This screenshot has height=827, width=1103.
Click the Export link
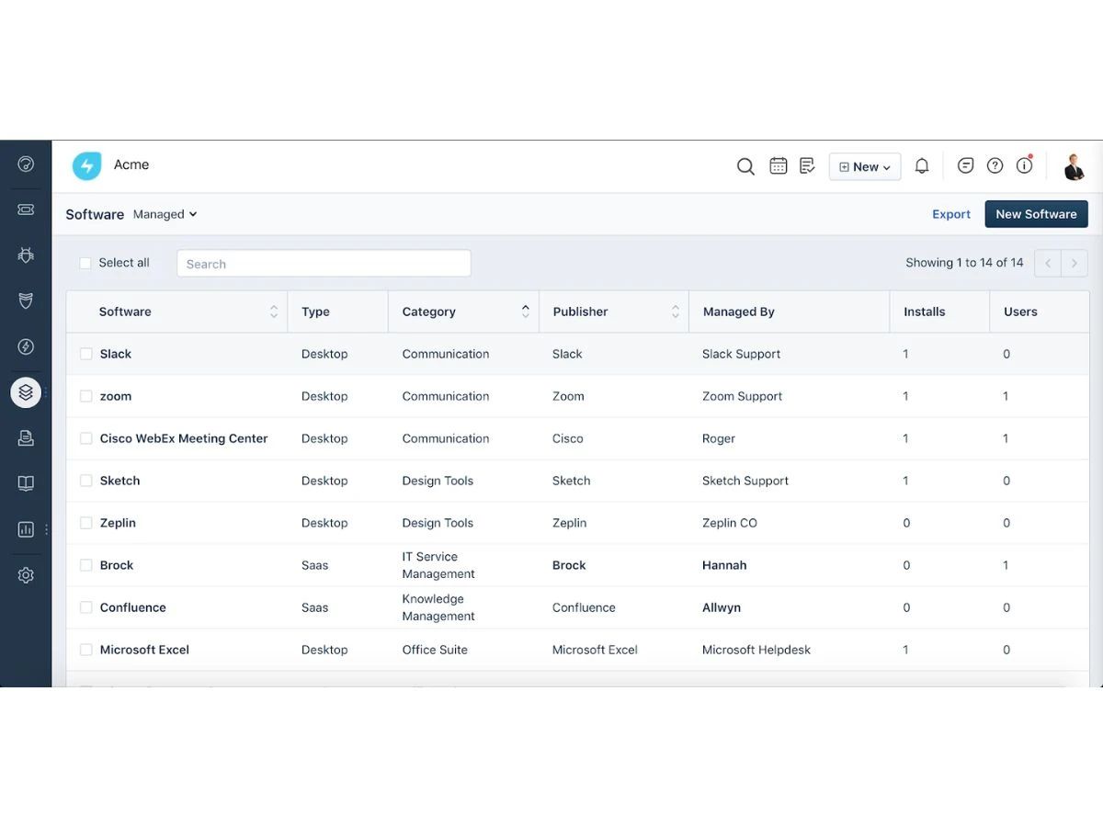coord(951,214)
